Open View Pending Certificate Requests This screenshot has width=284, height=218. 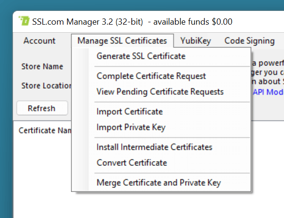pyautogui.click(x=160, y=91)
